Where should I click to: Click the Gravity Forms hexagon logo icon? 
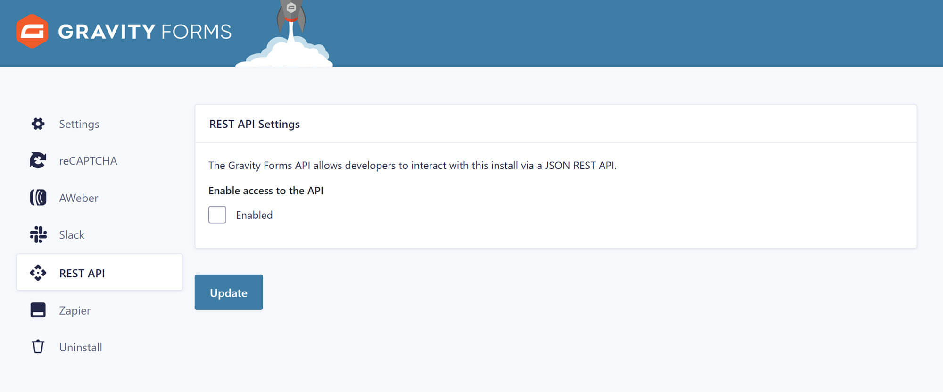(32, 31)
